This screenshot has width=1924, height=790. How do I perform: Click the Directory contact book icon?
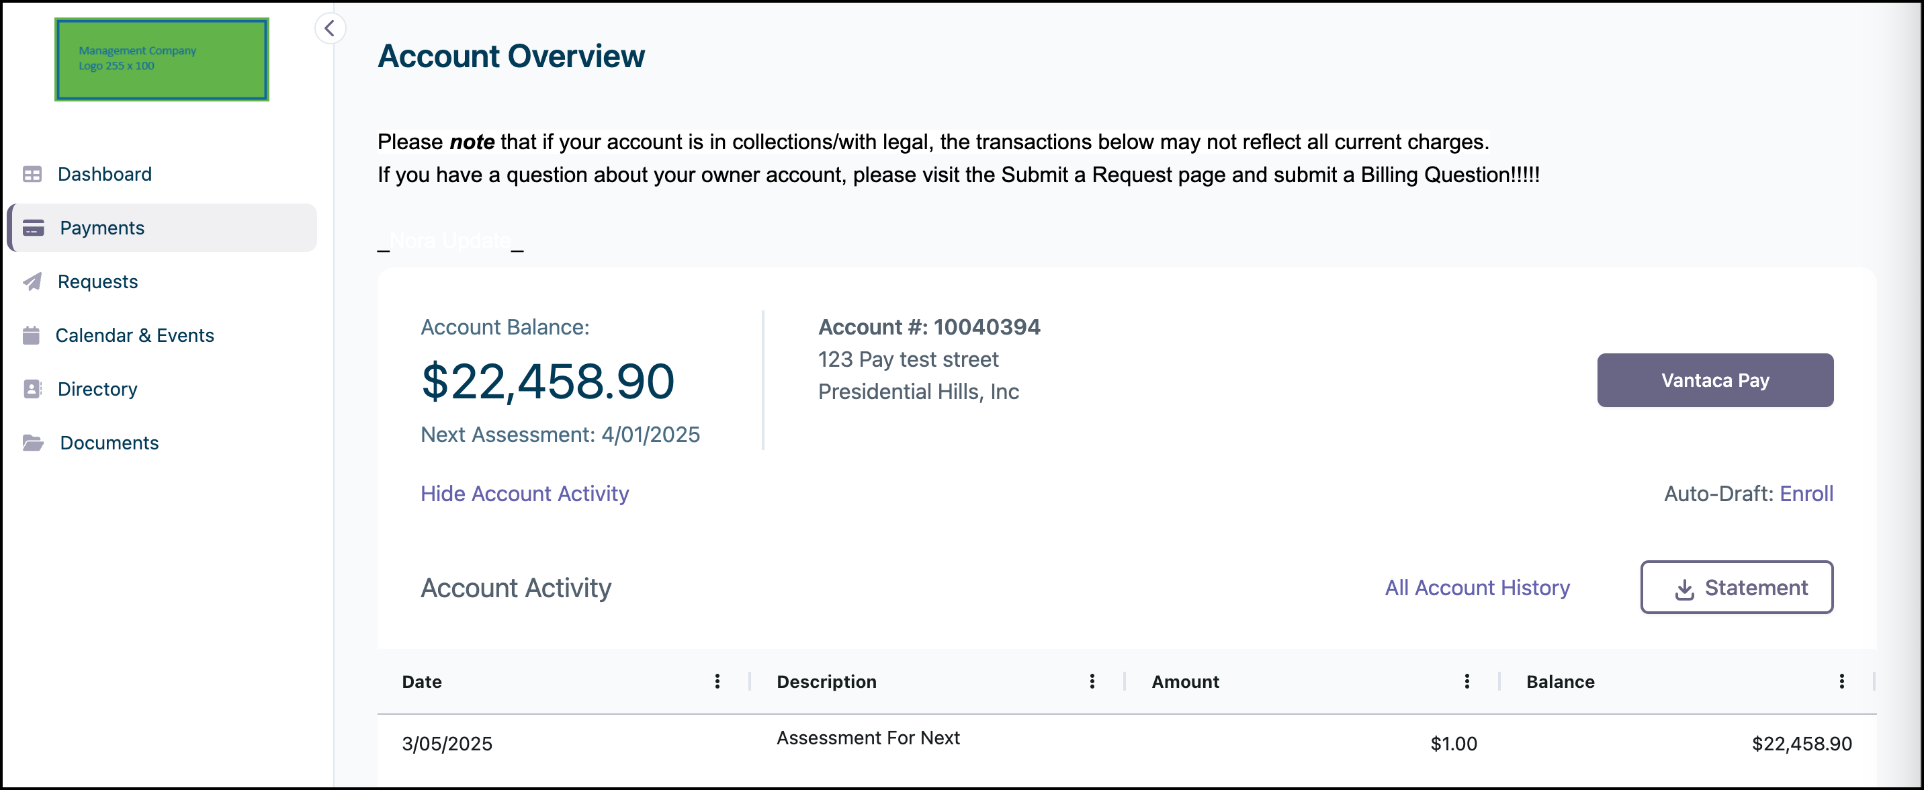pos(32,389)
